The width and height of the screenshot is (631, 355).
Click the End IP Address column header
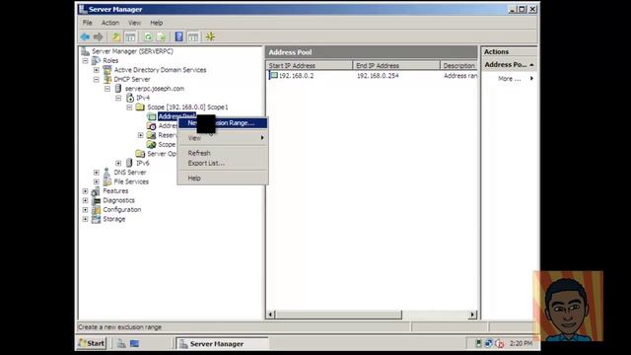pyautogui.click(x=396, y=65)
